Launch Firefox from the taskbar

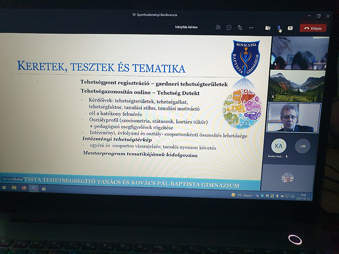click(x=24, y=188)
